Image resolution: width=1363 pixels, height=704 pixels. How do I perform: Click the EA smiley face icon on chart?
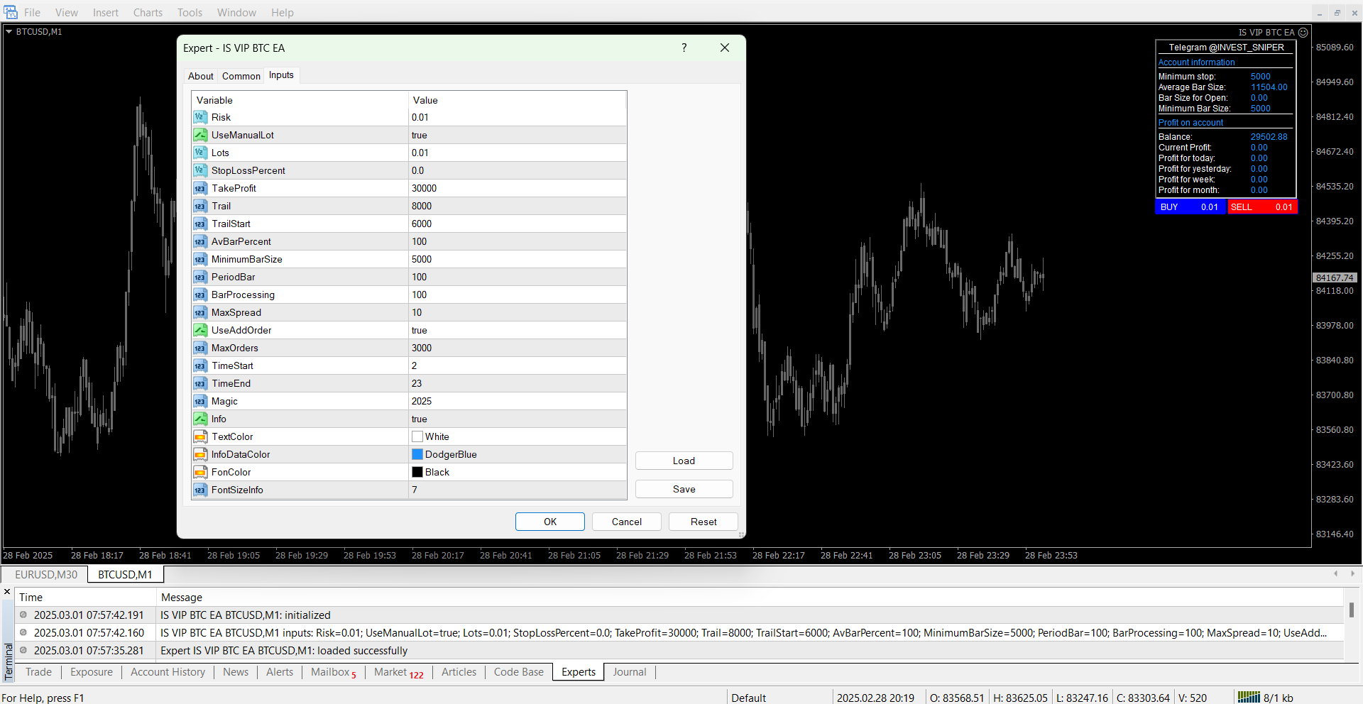coord(1303,33)
